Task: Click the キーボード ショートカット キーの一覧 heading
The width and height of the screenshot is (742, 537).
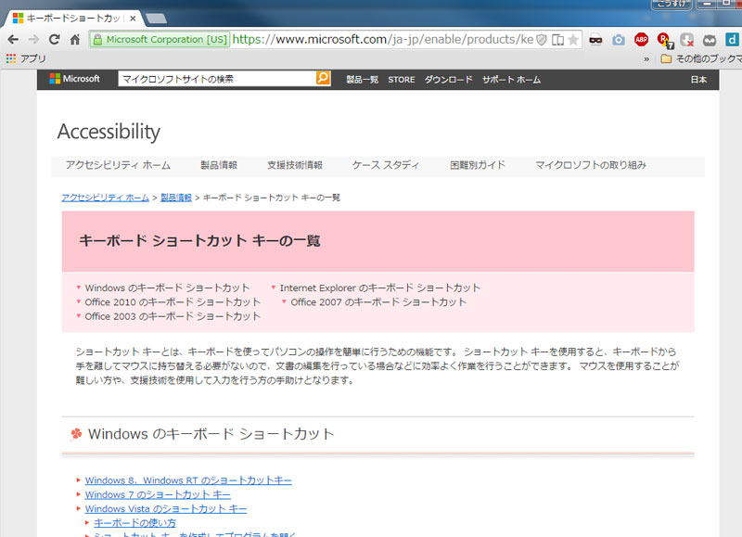Action: pos(199,241)
